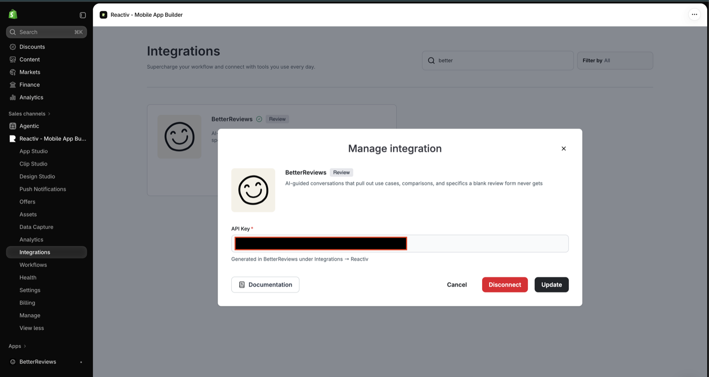Viewport: 709px width, 377px height.
Task: Expand the Sales channels section
Action: pos(29,114)
